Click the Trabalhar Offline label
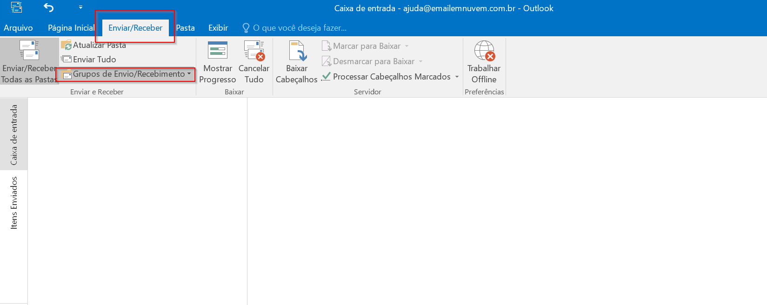 click(484, 74)
